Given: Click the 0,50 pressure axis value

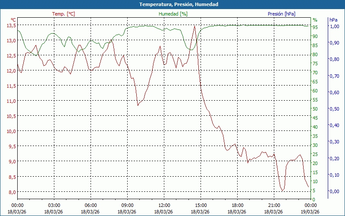Looking at the screenshot, I should tap(334, 109).
